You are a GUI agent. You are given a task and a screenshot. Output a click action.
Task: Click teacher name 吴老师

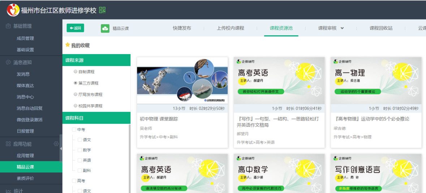(x=146, y=128)
